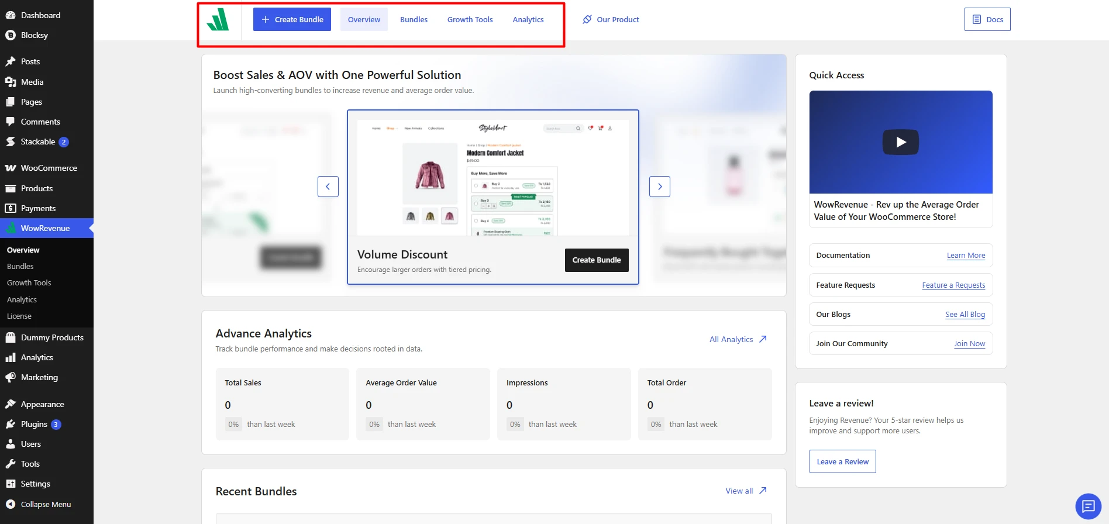Click the Stackable icon in the sidebar

11,142
